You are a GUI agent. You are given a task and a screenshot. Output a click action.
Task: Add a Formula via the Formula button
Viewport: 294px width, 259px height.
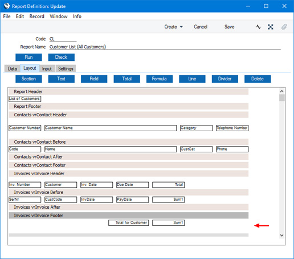click(x=160, y=79)
